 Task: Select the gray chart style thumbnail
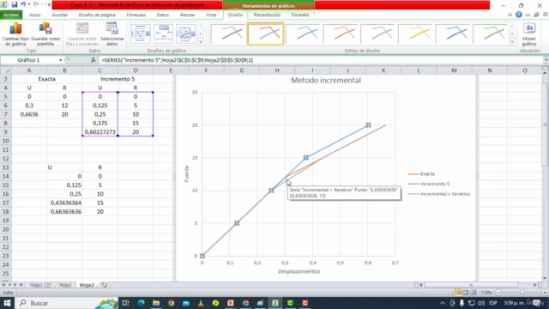[381, 34]
